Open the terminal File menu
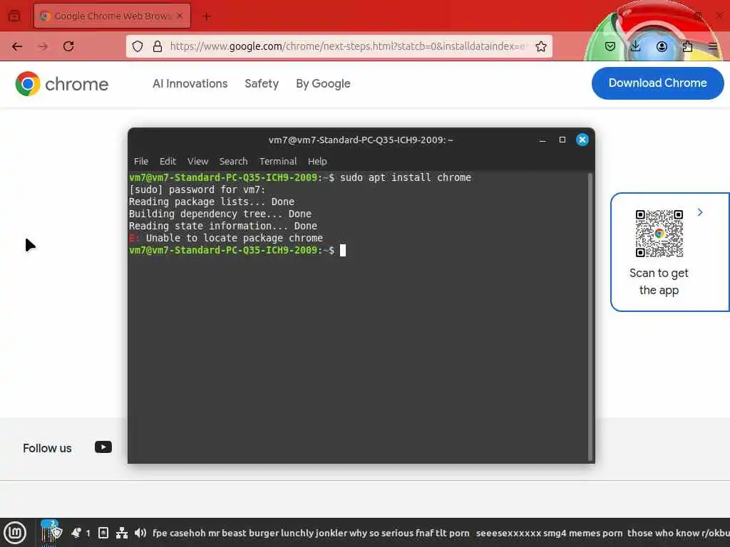730x547 pixels. (141, 161)
